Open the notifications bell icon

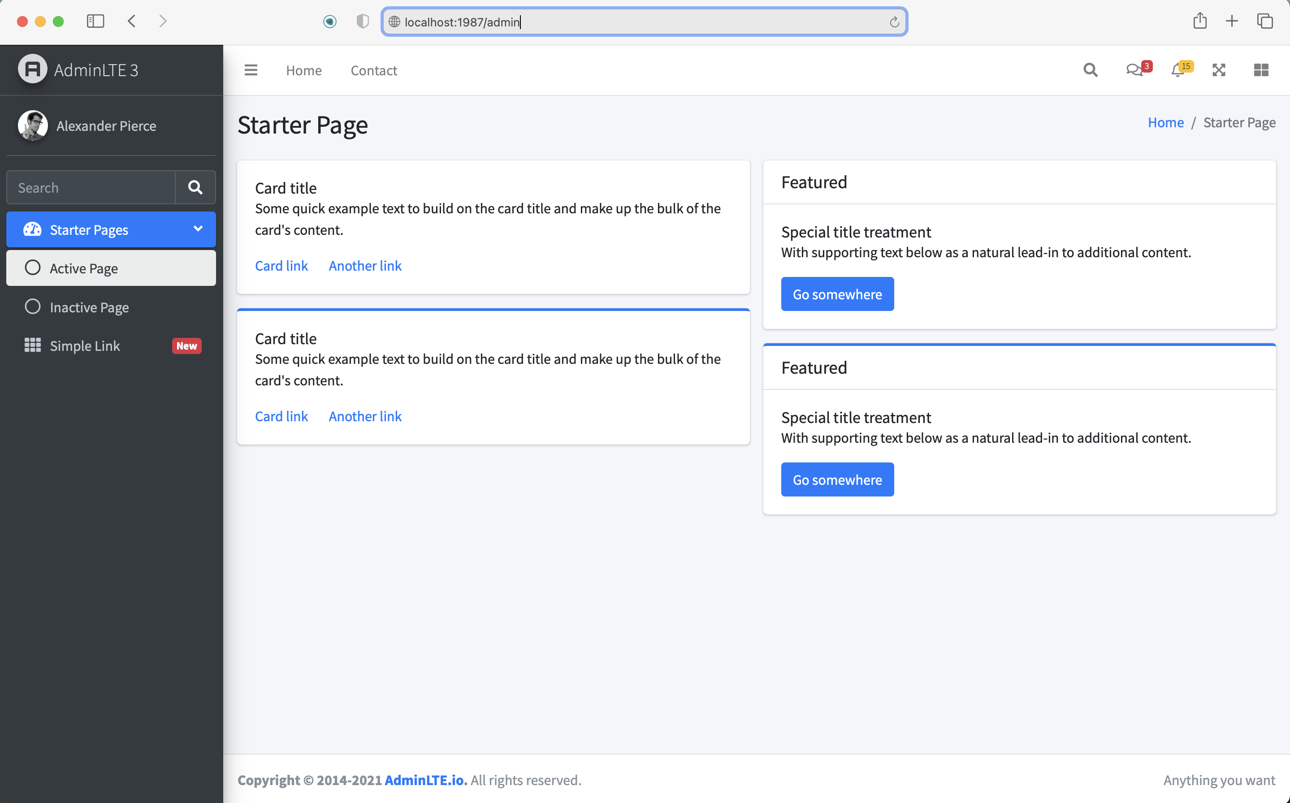(1177, 70)
